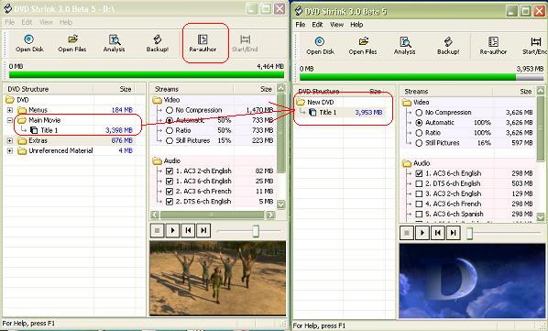Expand the Extras folder node
The height and width of the screenshot is (331, 548).
pos(10,140)
